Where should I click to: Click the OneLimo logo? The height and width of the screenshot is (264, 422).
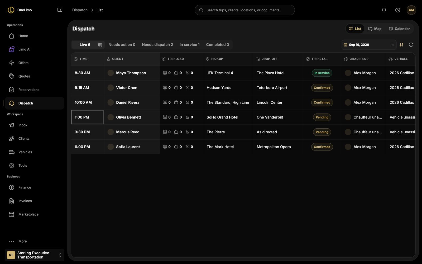[x=20, y=10]
